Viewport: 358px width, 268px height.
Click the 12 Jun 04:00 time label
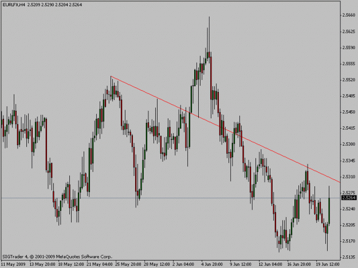click(270, 265)
